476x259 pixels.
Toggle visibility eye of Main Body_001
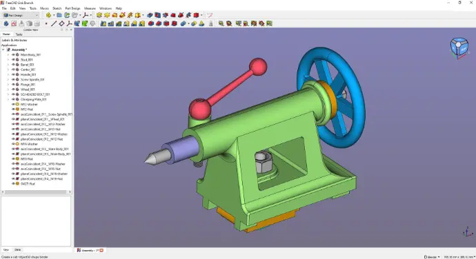click(13, 55)
